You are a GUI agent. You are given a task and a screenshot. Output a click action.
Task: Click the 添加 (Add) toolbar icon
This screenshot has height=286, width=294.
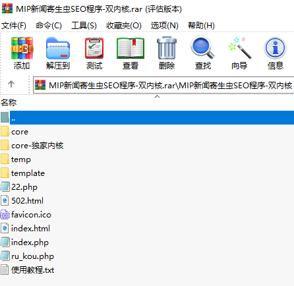coord(22,53)
